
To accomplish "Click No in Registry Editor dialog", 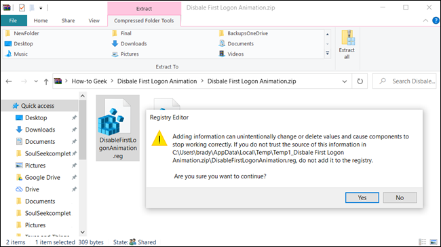I will [x=400, y=197].
